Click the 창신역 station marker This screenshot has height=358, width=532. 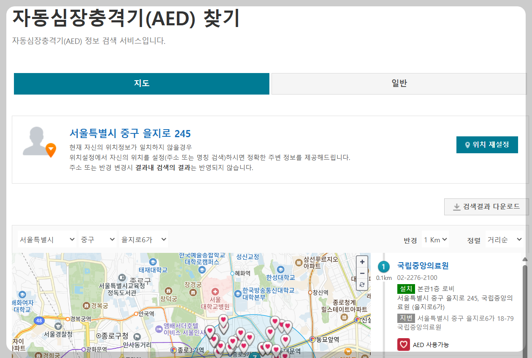pos(310,292)
